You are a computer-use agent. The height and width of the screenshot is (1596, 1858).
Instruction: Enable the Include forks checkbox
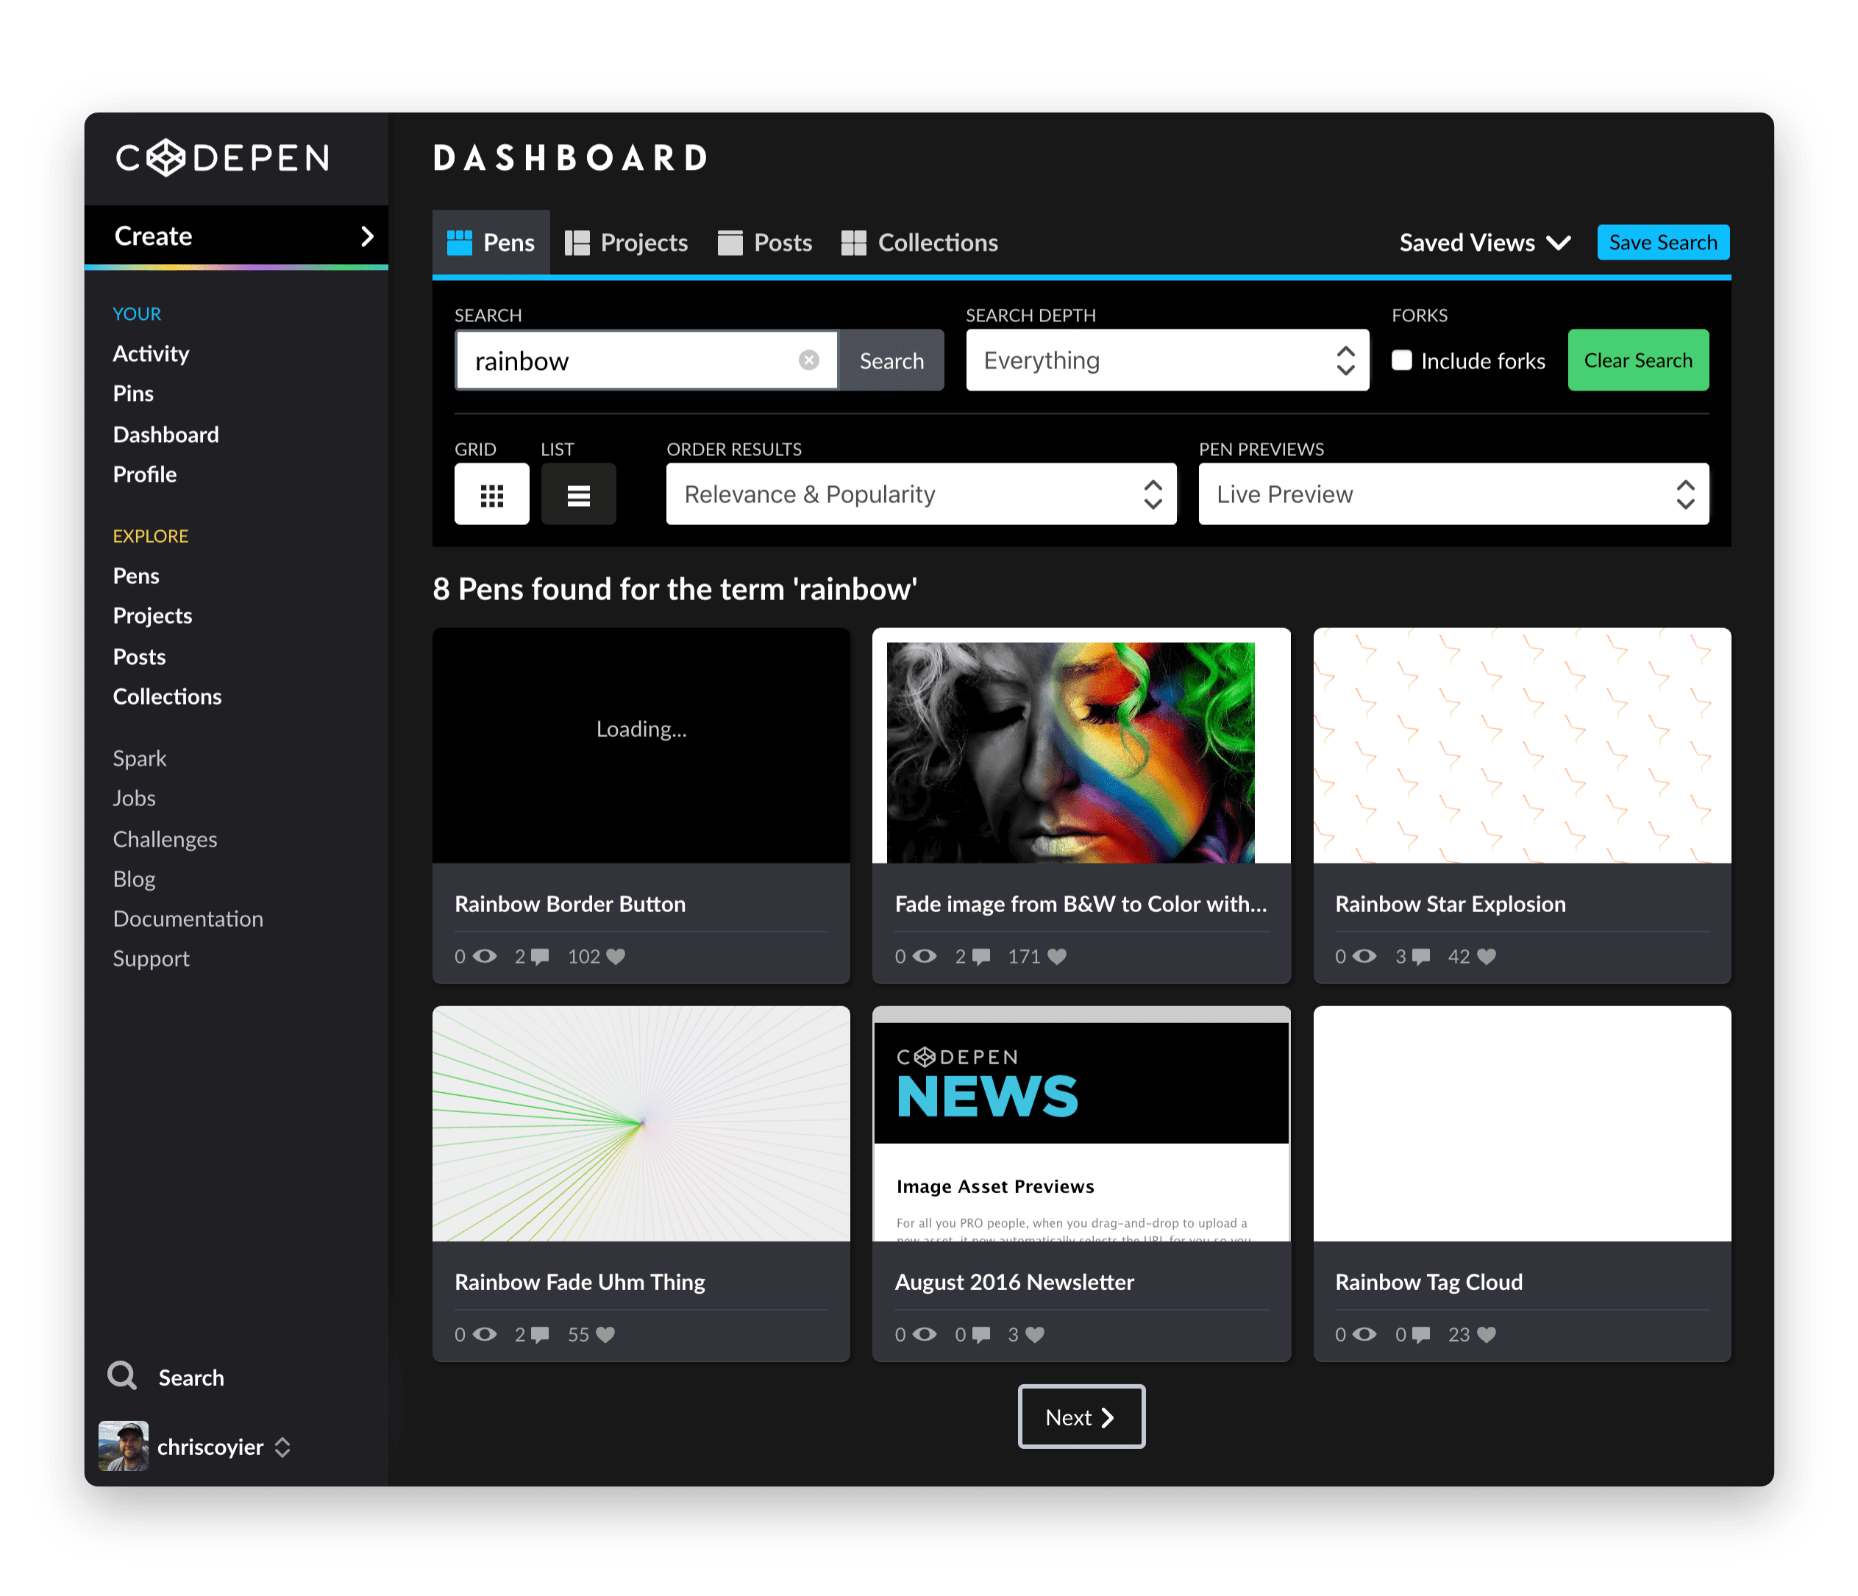pyautogui.click(x=1401, y=360)
